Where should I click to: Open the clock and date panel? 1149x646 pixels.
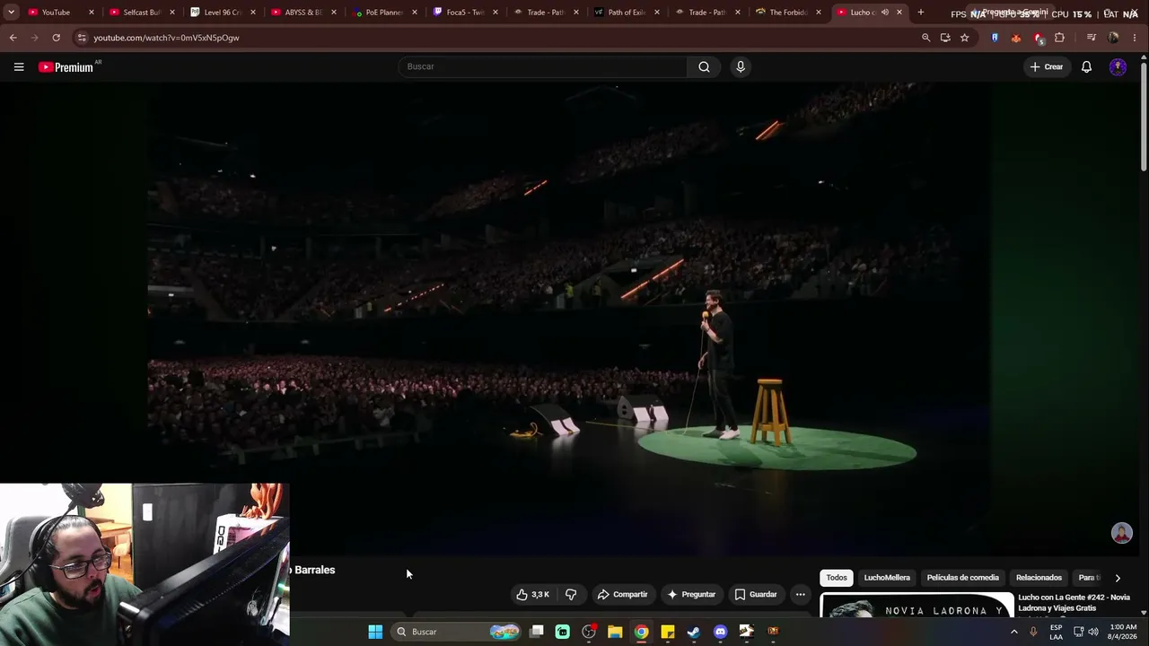[1123, 632]
